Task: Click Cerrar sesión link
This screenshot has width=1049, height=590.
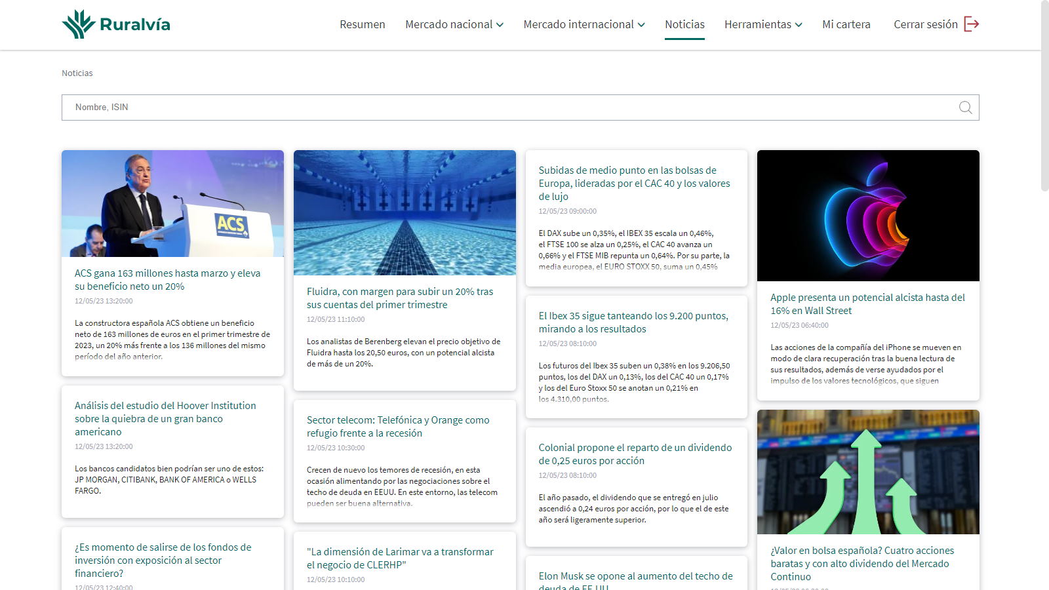Action: pos(926,24)
